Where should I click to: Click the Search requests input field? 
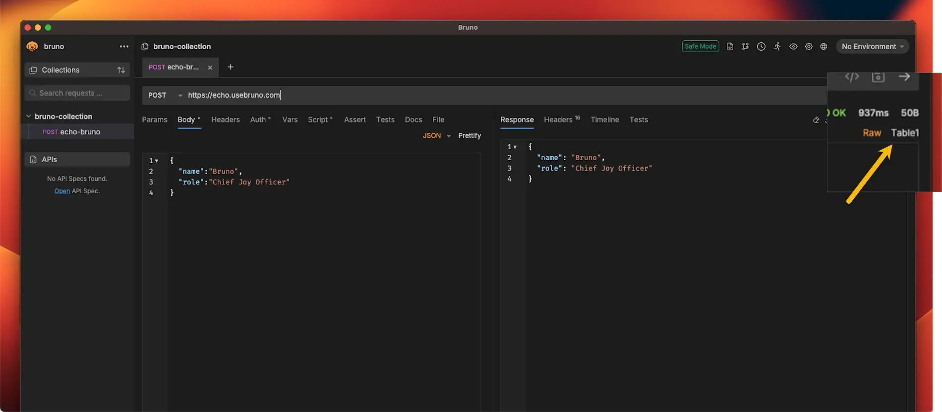(77, 93)
